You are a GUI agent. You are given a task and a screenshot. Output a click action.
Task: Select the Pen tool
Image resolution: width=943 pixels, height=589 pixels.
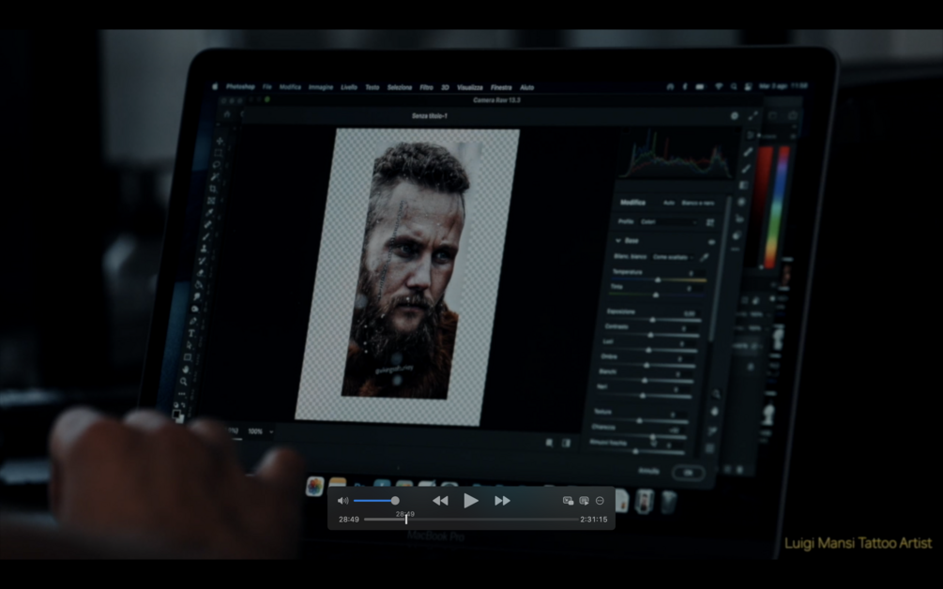(x=193, y=321)
